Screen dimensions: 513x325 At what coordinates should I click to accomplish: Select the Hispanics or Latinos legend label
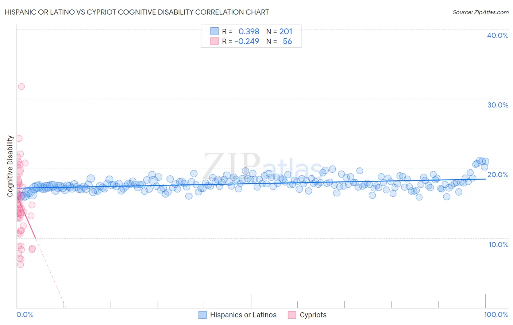243,315
